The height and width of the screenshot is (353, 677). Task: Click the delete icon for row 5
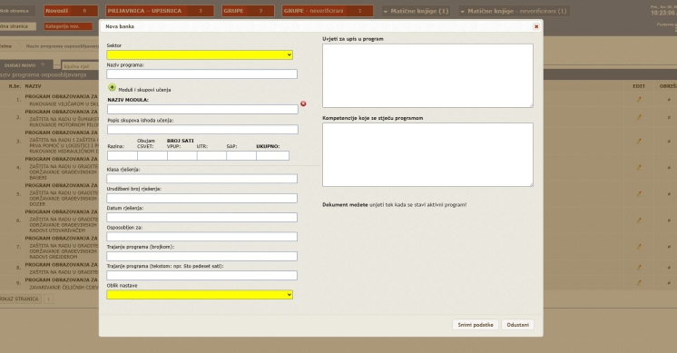click(669, 194)
